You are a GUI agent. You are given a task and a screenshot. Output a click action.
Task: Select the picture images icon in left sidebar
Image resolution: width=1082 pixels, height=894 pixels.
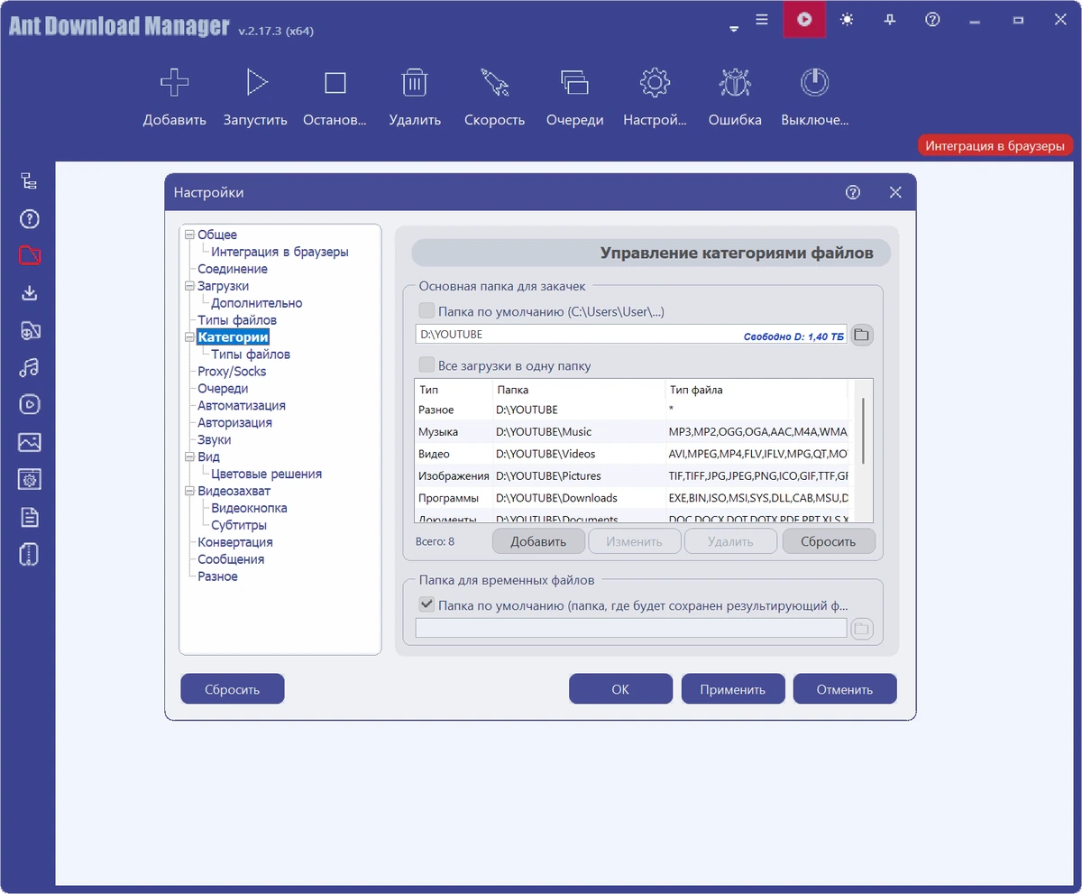[x=29, y=442]
